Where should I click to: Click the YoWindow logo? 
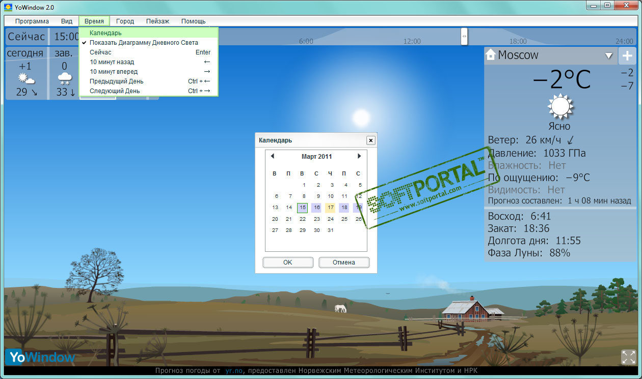[41, 357]
